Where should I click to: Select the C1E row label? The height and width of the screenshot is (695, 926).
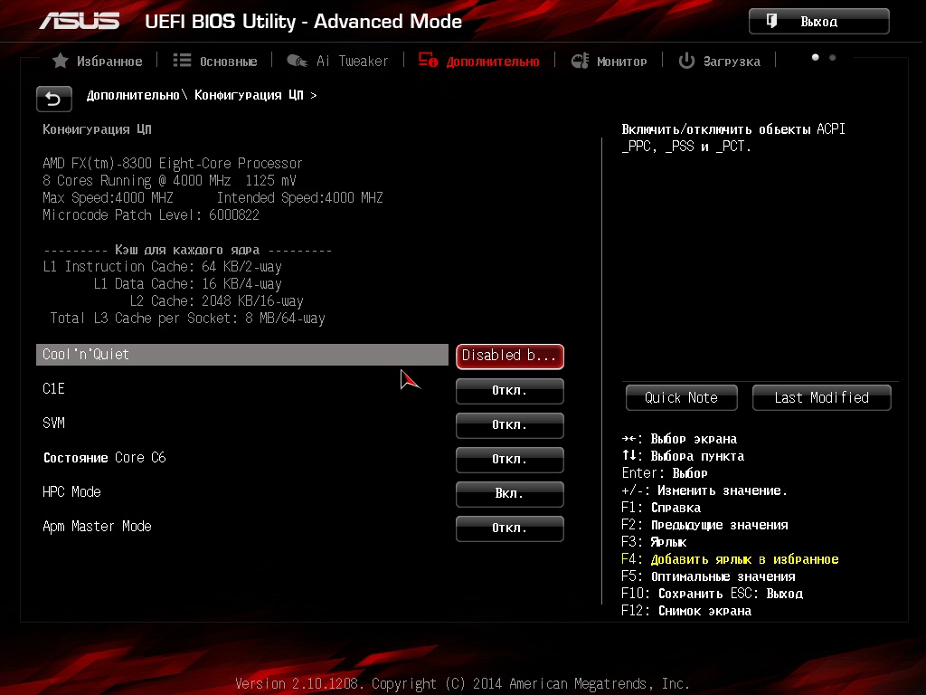point(53,389)
